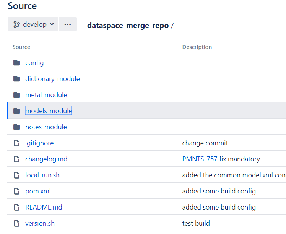Click the file icon beside README.md
Viewport: 286px width, 234px height.
point(16,207)
